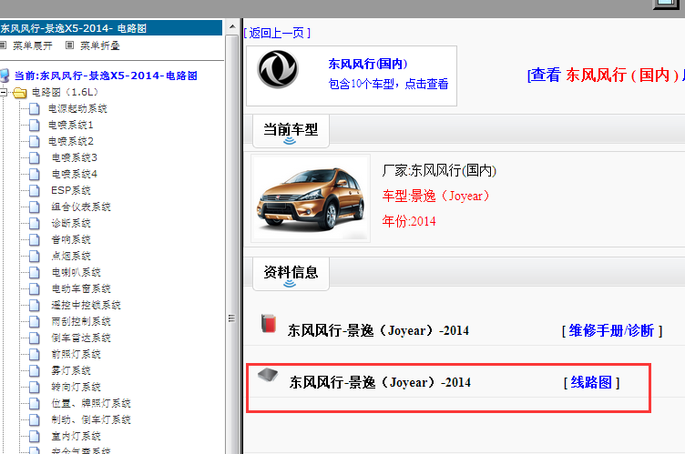Click the page icon beside 制动、倒车灯系统
The width and height of the screenshot is (685, 454).
tap(35, 420)
